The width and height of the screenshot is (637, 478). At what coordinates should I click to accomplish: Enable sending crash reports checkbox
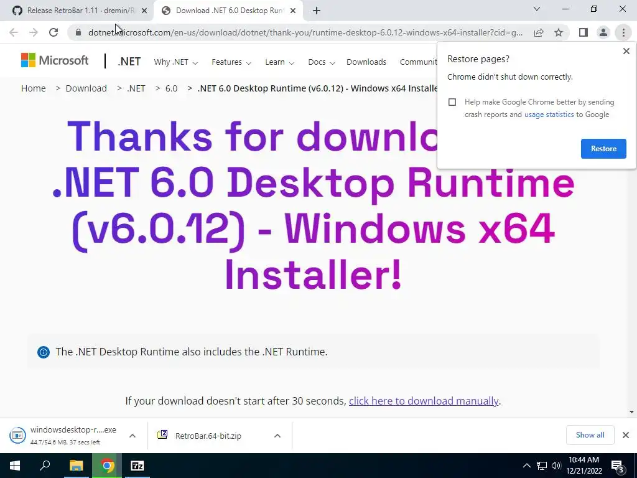tap(452, 102)
